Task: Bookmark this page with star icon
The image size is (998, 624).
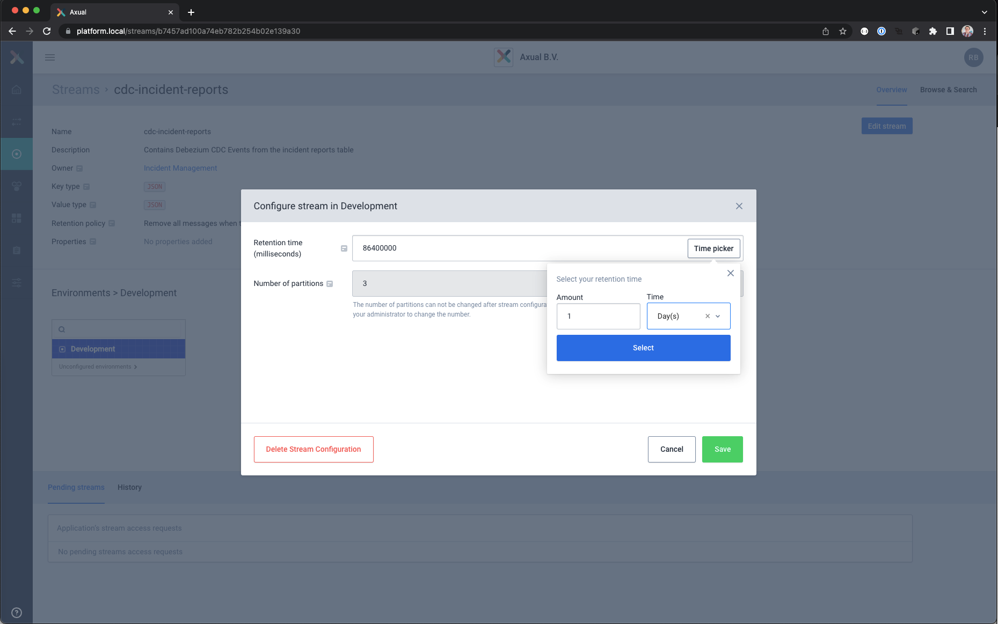Action: pos(843,31)
